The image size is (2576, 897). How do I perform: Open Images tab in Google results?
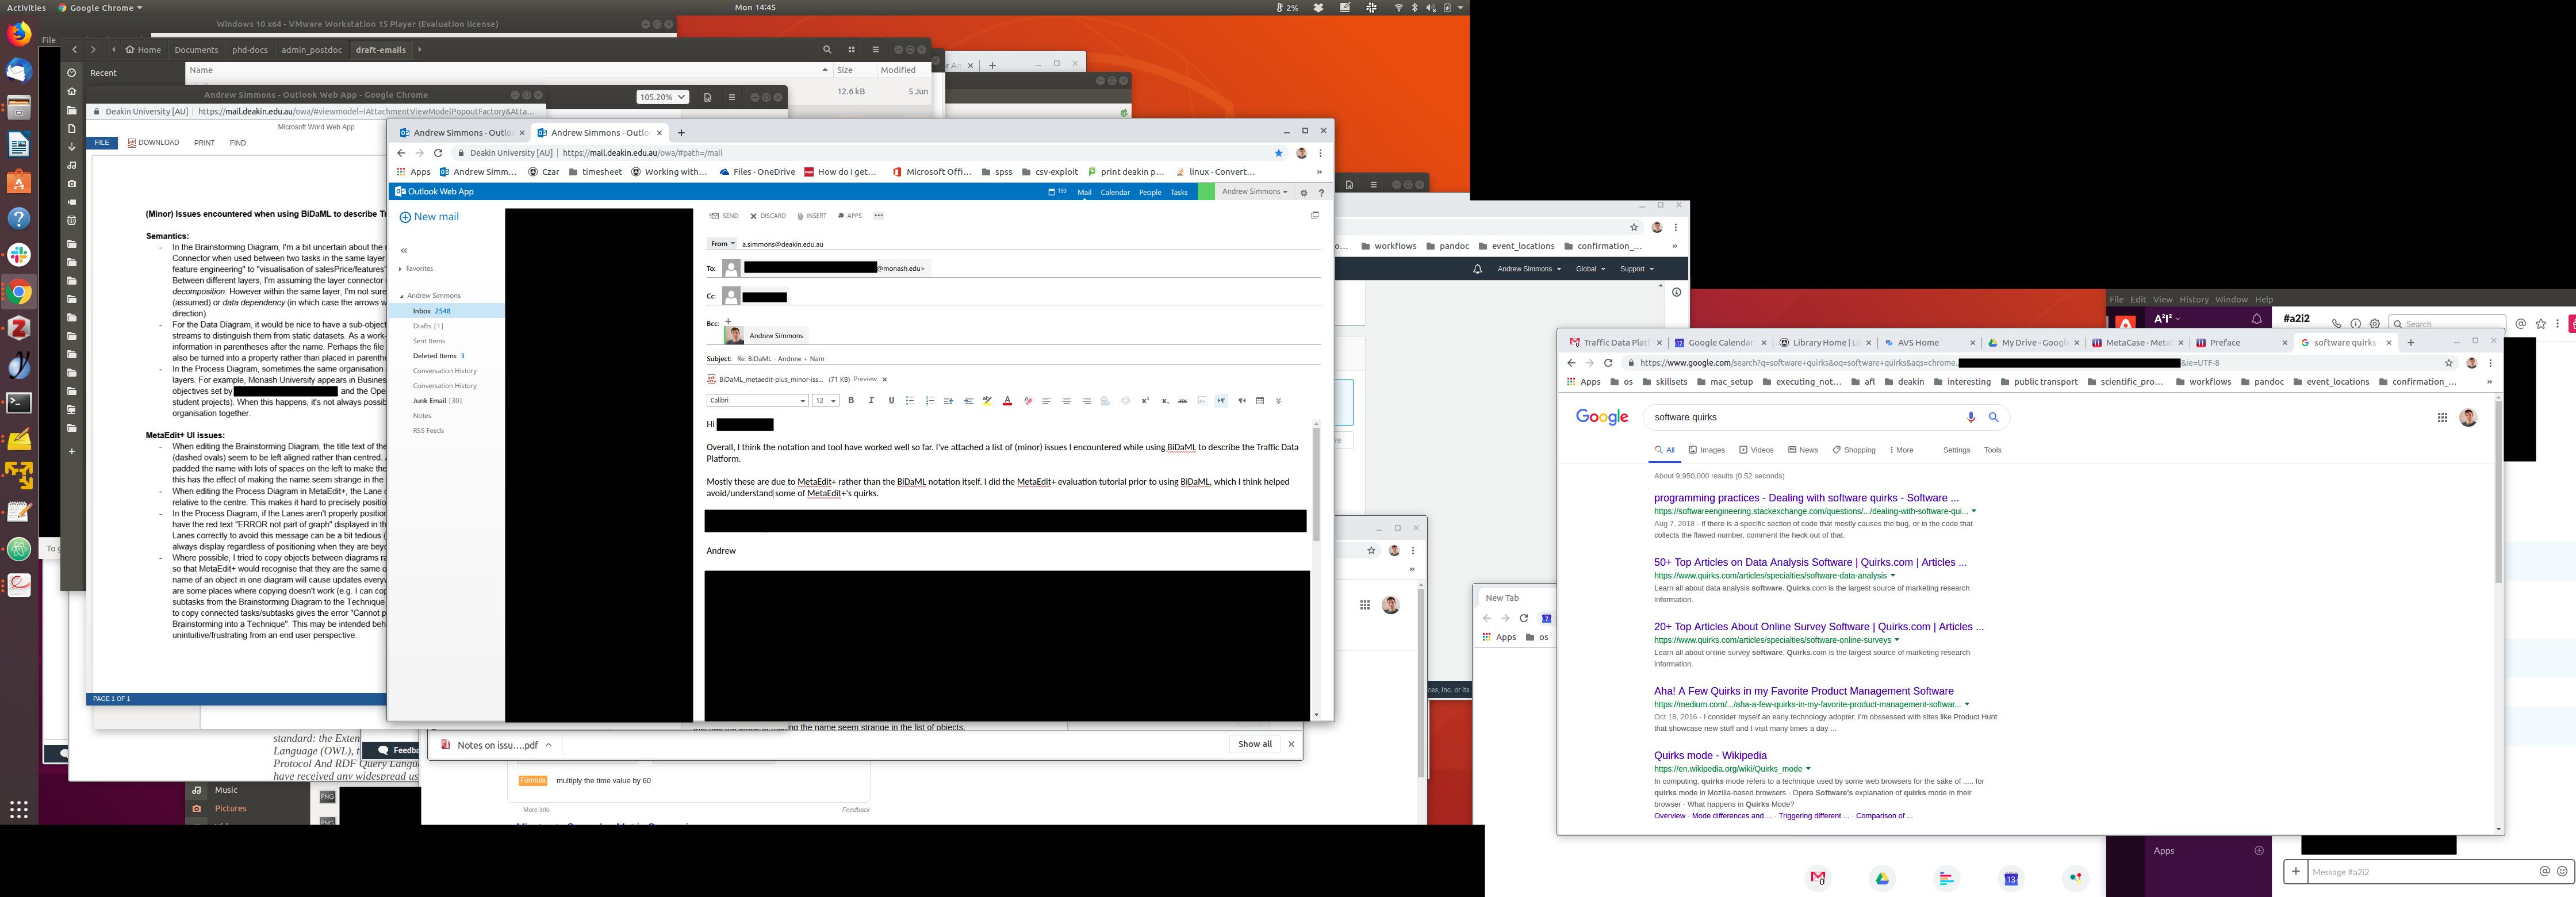coord(1707,450)
